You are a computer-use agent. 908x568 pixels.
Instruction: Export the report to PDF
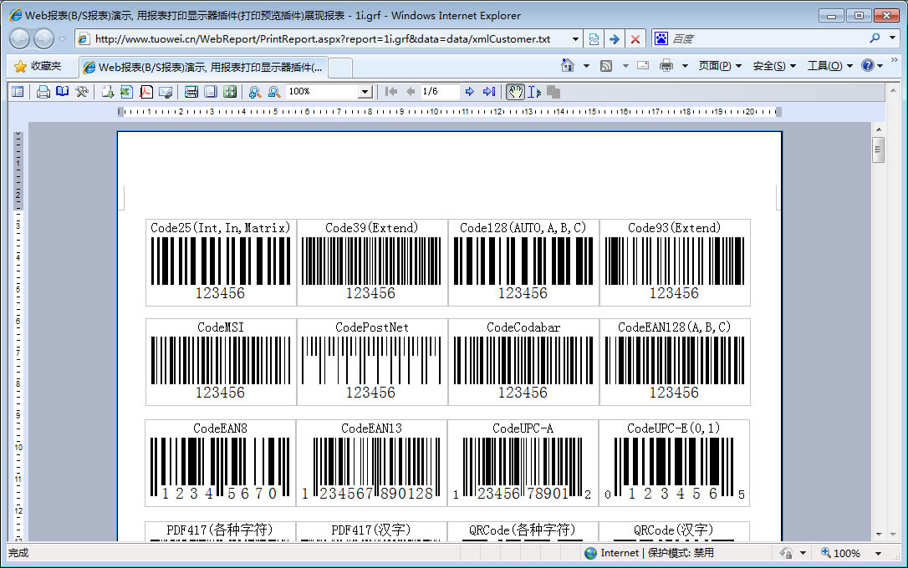146,92
